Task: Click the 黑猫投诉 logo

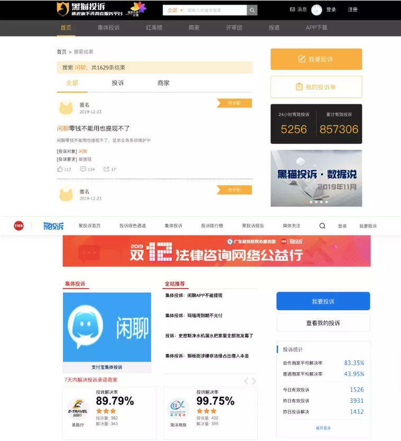Action: coord(89,10)
